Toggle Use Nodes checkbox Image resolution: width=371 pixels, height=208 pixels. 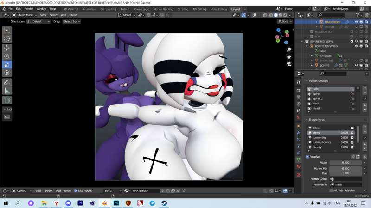[x=76, y=191]
